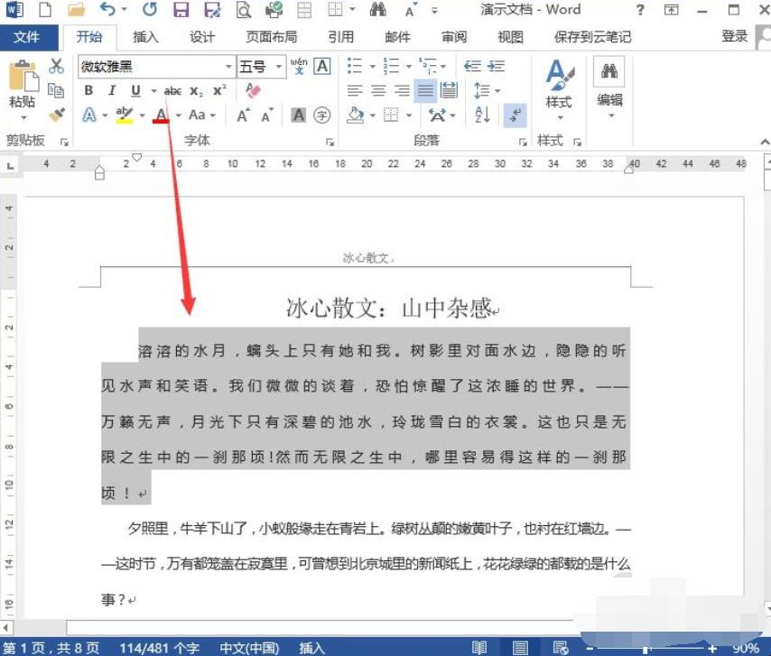The width and height of the screenshot is (771, 656).
Task: Toggle justify alignment
Action: coord(425,90)
